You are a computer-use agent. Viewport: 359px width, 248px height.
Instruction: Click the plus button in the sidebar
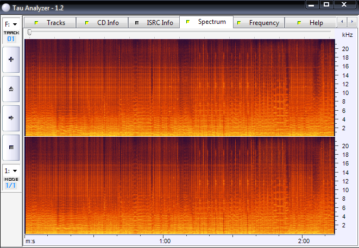11,60
